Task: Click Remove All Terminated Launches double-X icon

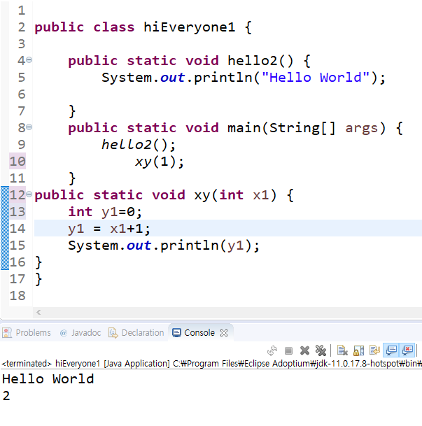Action: click(321, 350)
